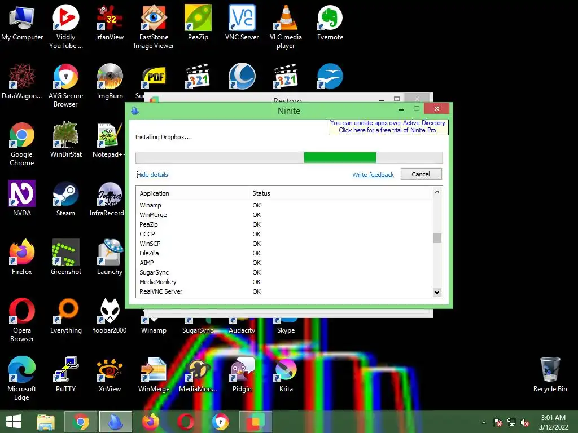Select the foobar2000 desktop shortcut
The height and width of the screenshot is (433, 578).
click(110, 316)
